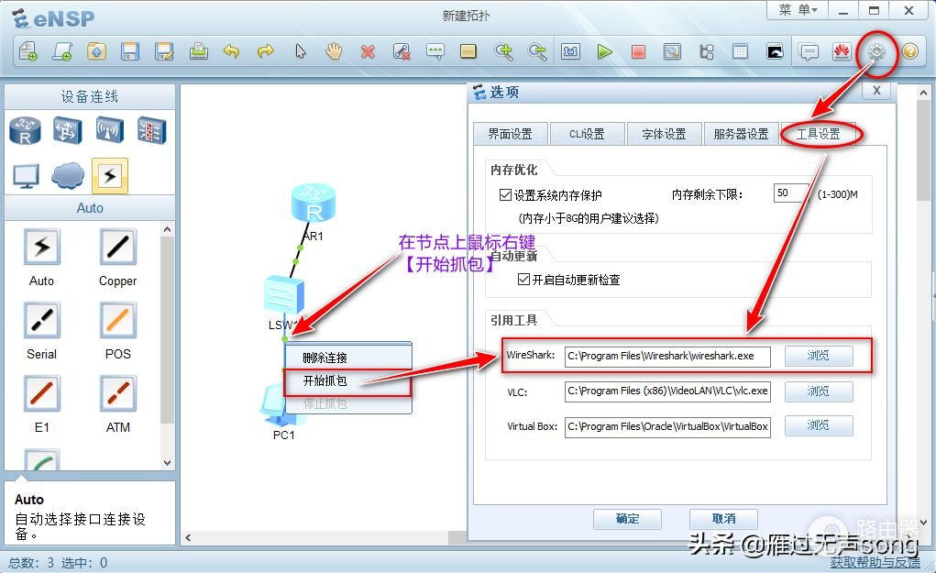The image size is (936, 573).
Task: Click the Virtual Box path input field
Action: (x=667, y=426)
